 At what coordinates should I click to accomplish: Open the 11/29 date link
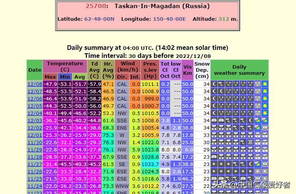[35, 150]
